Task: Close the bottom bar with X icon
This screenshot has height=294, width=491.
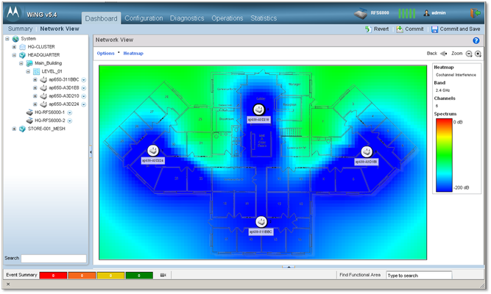Action: [x=8, y=284]
